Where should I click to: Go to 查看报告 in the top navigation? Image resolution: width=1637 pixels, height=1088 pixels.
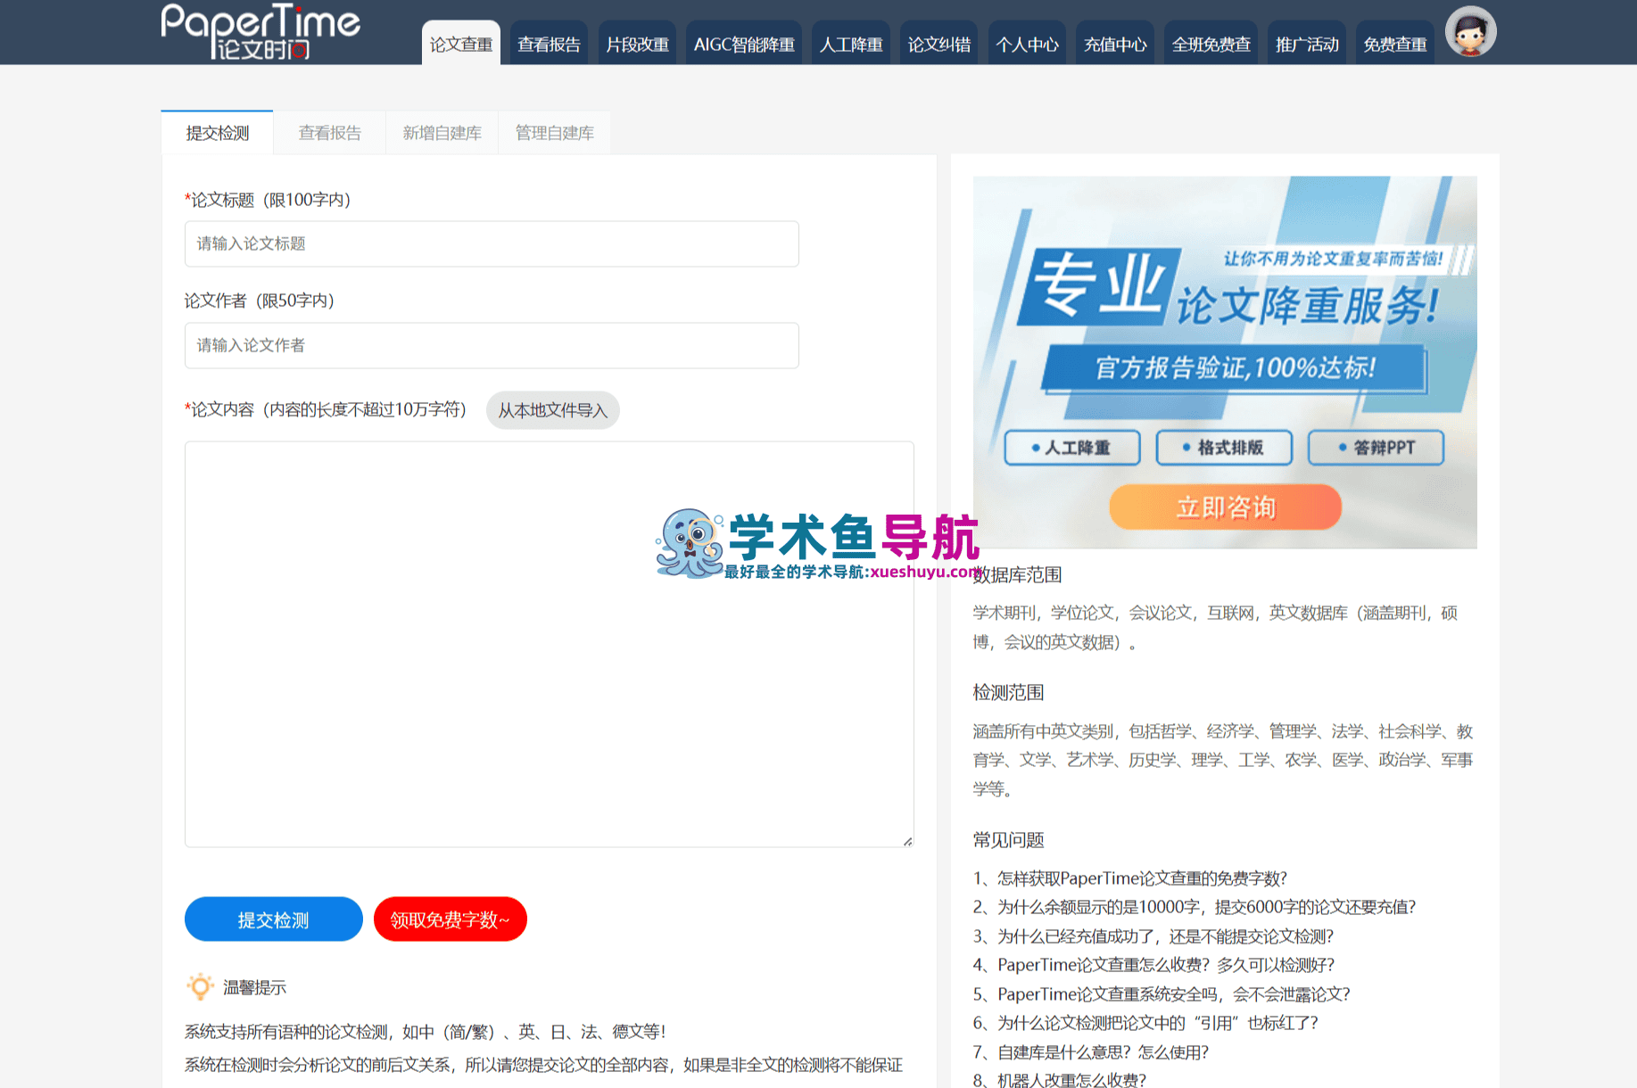coord(549,44)
